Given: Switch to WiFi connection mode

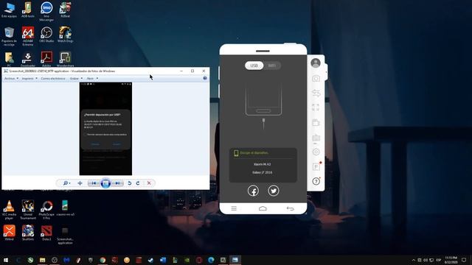Looking at the screenshot, I should (272, 66).
